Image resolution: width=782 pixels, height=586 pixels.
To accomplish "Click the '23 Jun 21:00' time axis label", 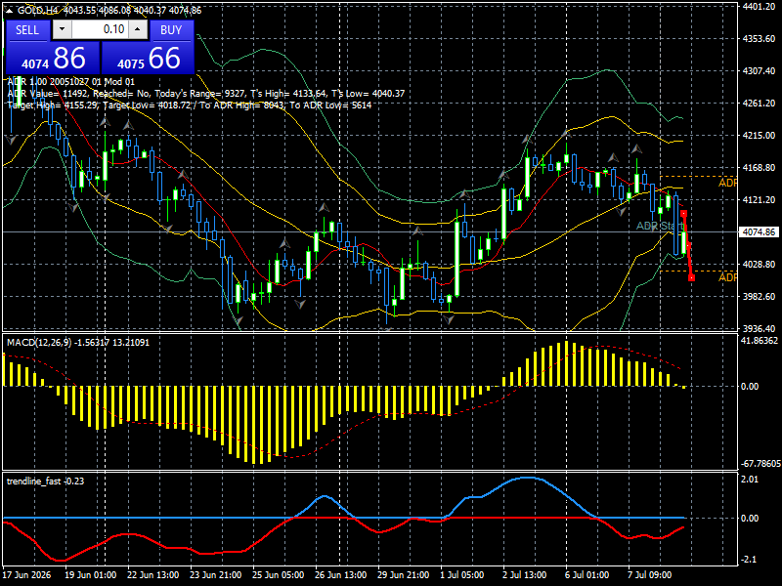I will tap(215, 575).
